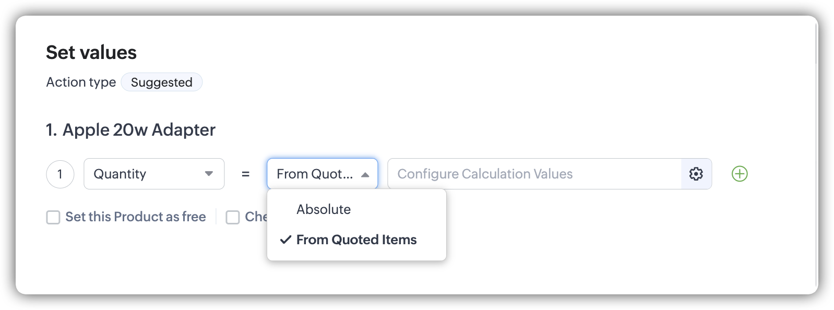Click the Set values heading
This screenshot has width=834, height=310.
[91, 52]
